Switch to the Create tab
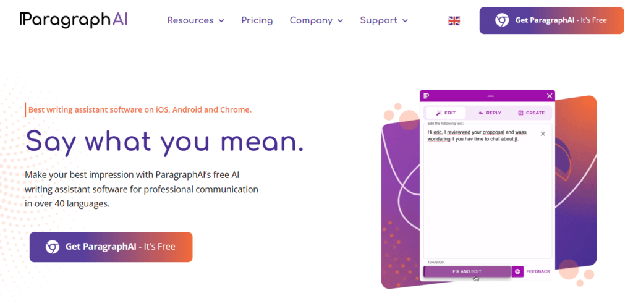The width and height of the screenshot is (633, 306). pyautogui.click(x=531, y=113)
